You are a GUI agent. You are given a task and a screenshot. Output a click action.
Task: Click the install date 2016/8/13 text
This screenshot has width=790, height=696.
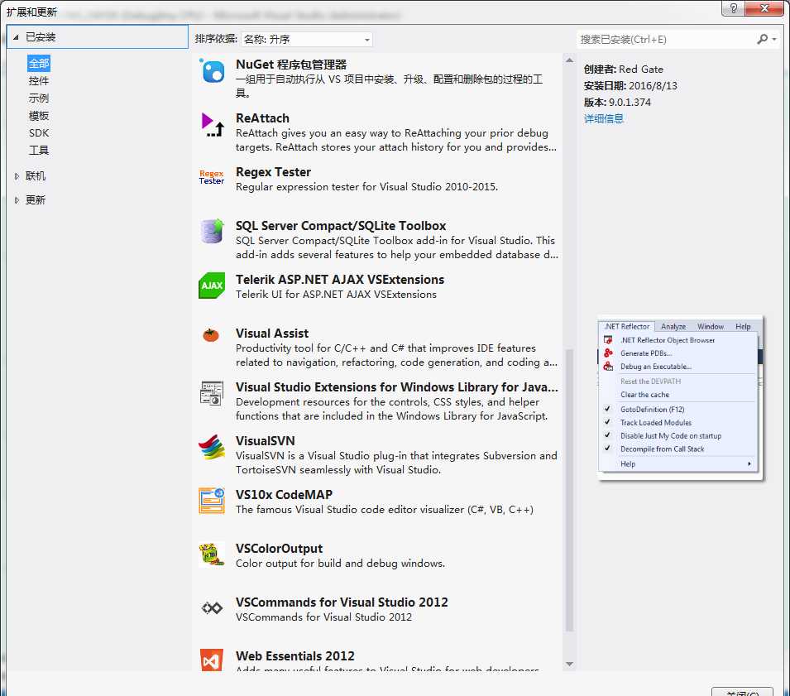click(x=653, y=86)
